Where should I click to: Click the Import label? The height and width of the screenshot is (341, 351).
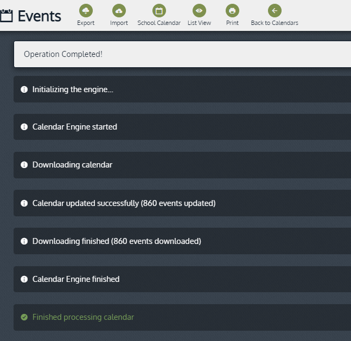pos(119,23)
